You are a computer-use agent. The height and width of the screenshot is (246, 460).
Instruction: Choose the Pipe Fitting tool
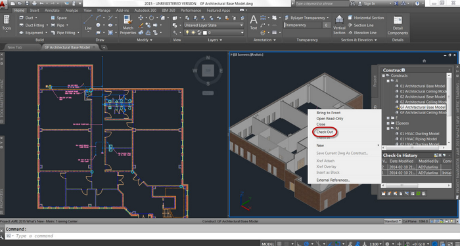[63, 33]
